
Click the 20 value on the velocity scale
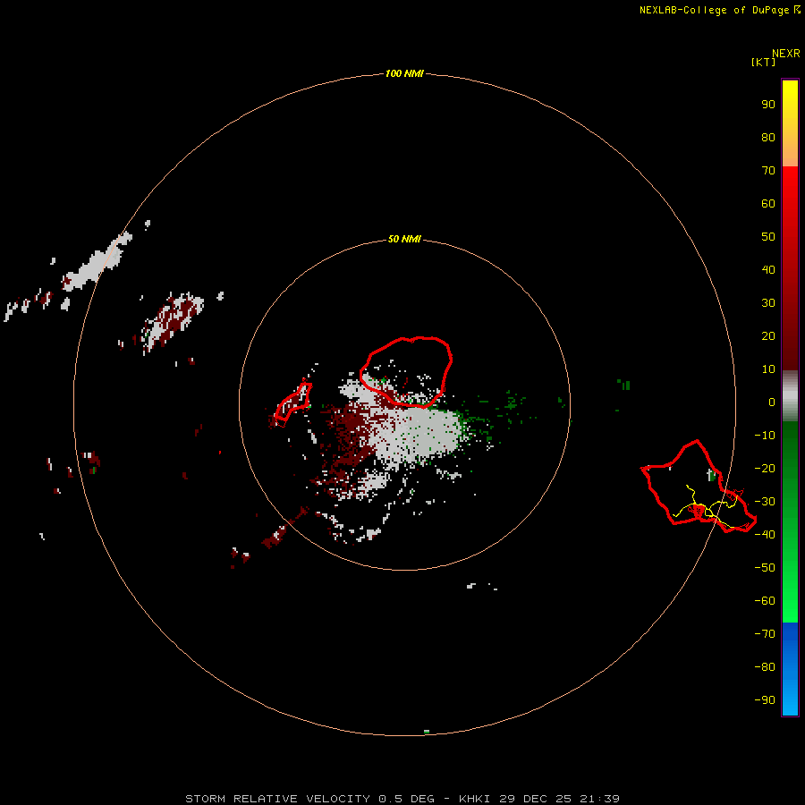768,335
